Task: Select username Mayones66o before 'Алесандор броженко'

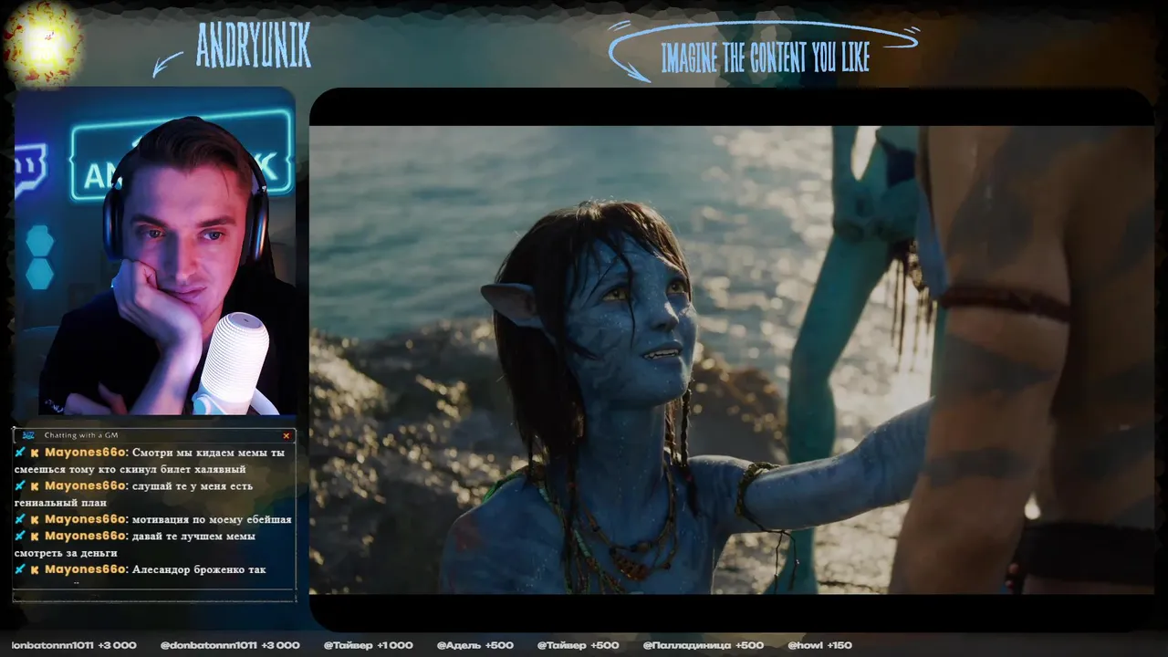Action: (x=86, y=568)
